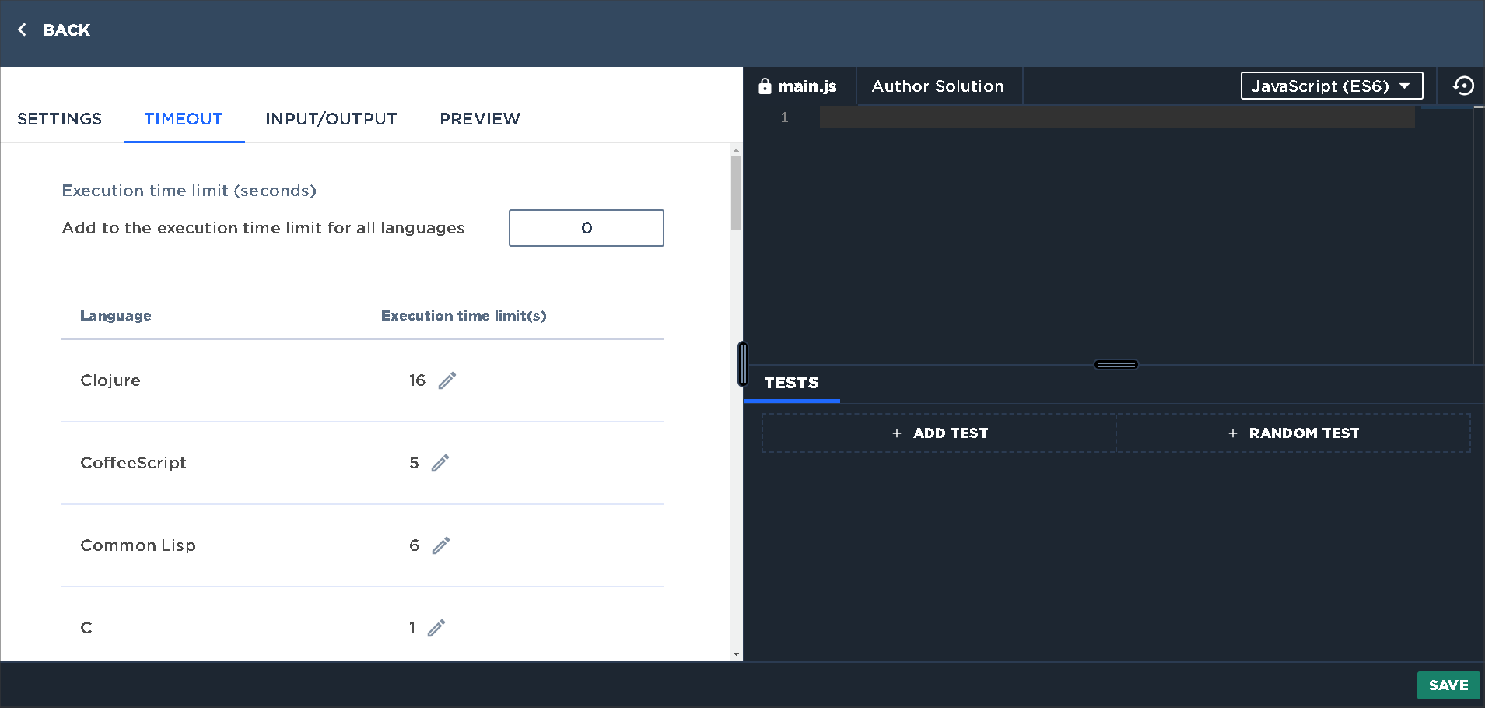Open the JavaScript (ES6) language dropdown
Viewport: 1485px width, 708px height.
[1331, 86]
